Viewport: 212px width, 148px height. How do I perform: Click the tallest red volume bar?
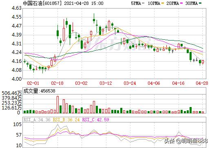[x=57, y=105]
